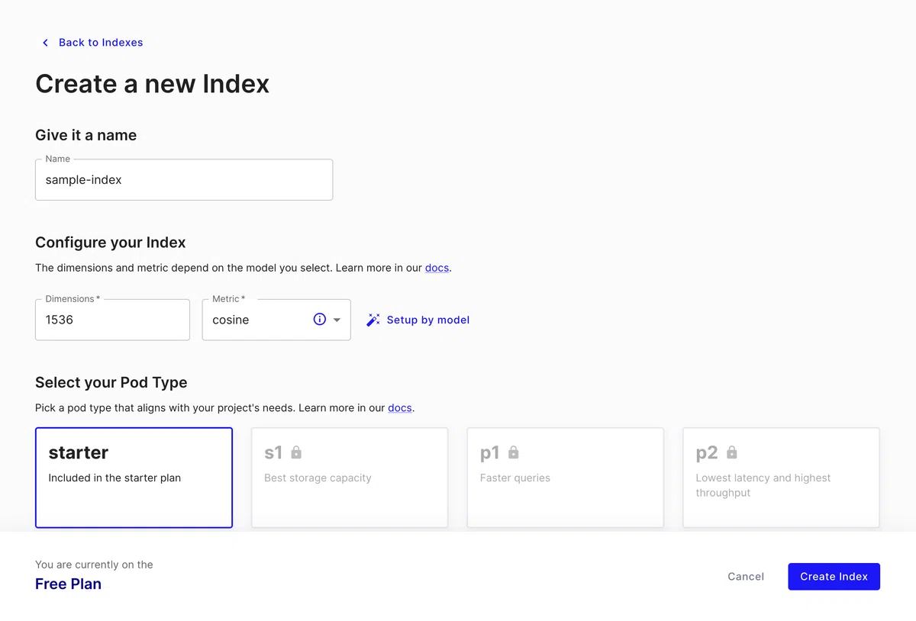Click the lock icon on s1 pod
The width and height of the screenshot is (916, 621).
pyautogui.click(x=296, y=452)
